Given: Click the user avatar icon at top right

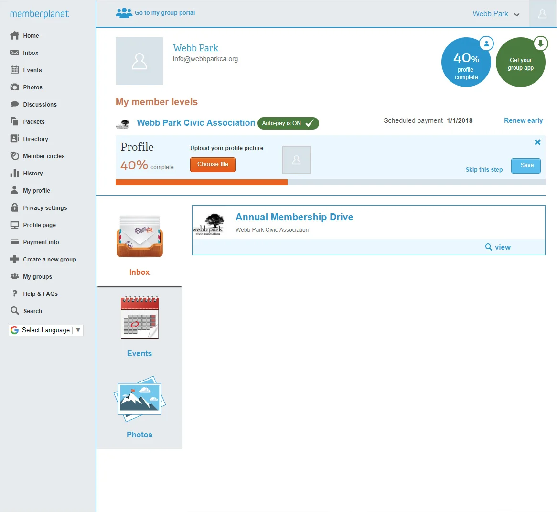Looking at the screenshot, I should [x=543, y=13].
